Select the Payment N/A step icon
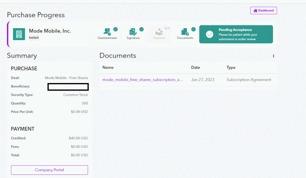This screenshot has height=178, width=306. pyautogui.click(x=159, y=32)
